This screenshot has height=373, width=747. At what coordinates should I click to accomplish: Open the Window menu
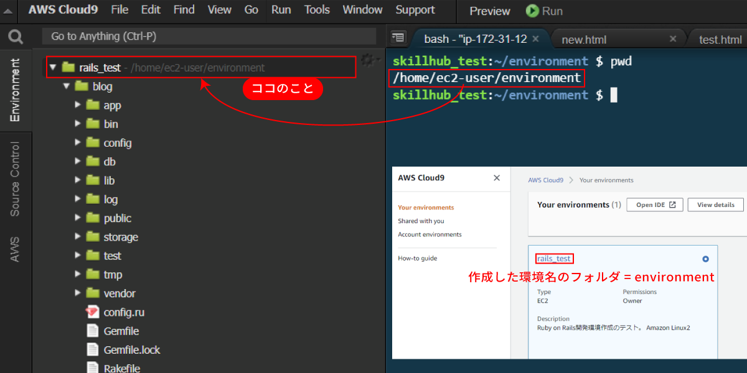[x=363, y=10]
